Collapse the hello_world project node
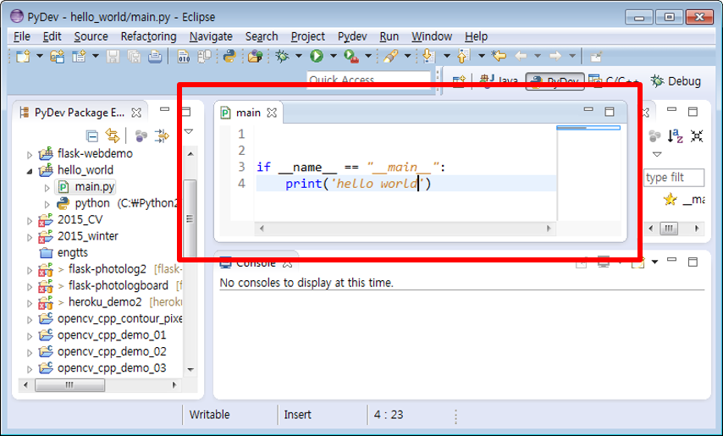 (x=30, y=170)
